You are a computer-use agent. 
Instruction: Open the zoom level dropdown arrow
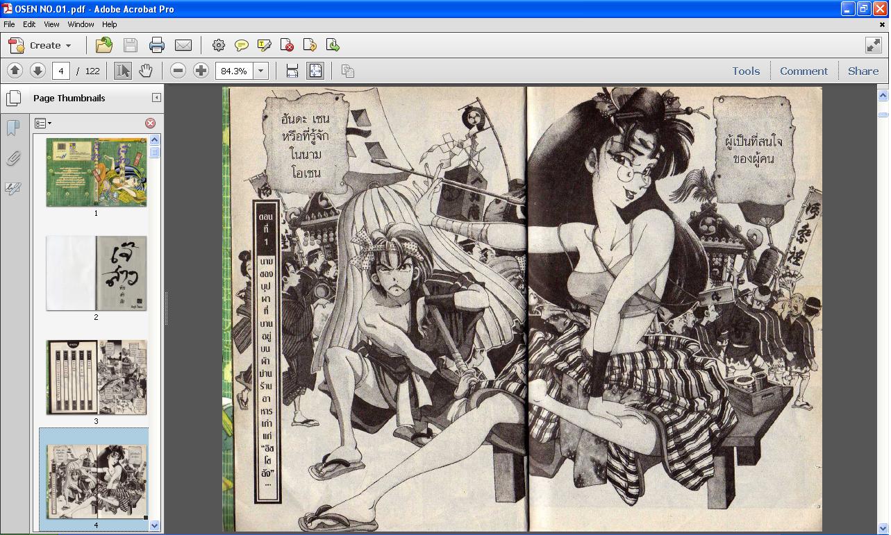(x=260, y=71)
